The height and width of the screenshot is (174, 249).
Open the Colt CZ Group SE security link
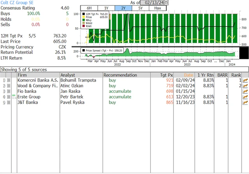click(x=18, y=2)
